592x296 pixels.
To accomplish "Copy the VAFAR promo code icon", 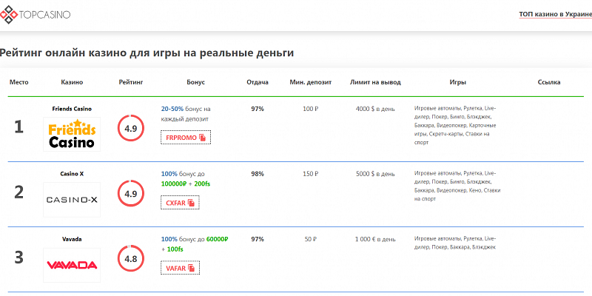I will 192,269.
